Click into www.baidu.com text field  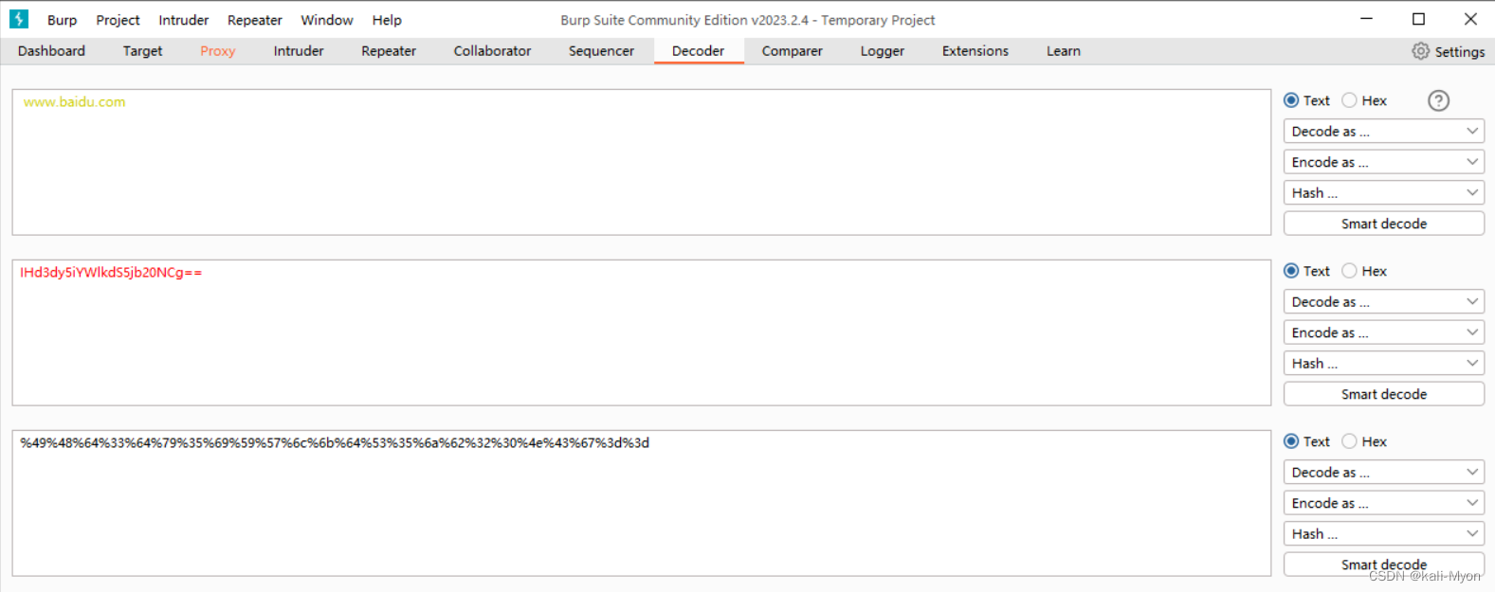[641, 162]
